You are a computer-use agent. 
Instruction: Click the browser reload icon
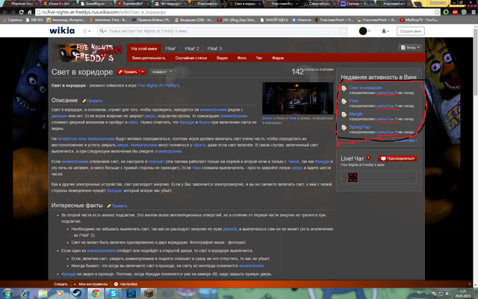(x=21, y=12)
